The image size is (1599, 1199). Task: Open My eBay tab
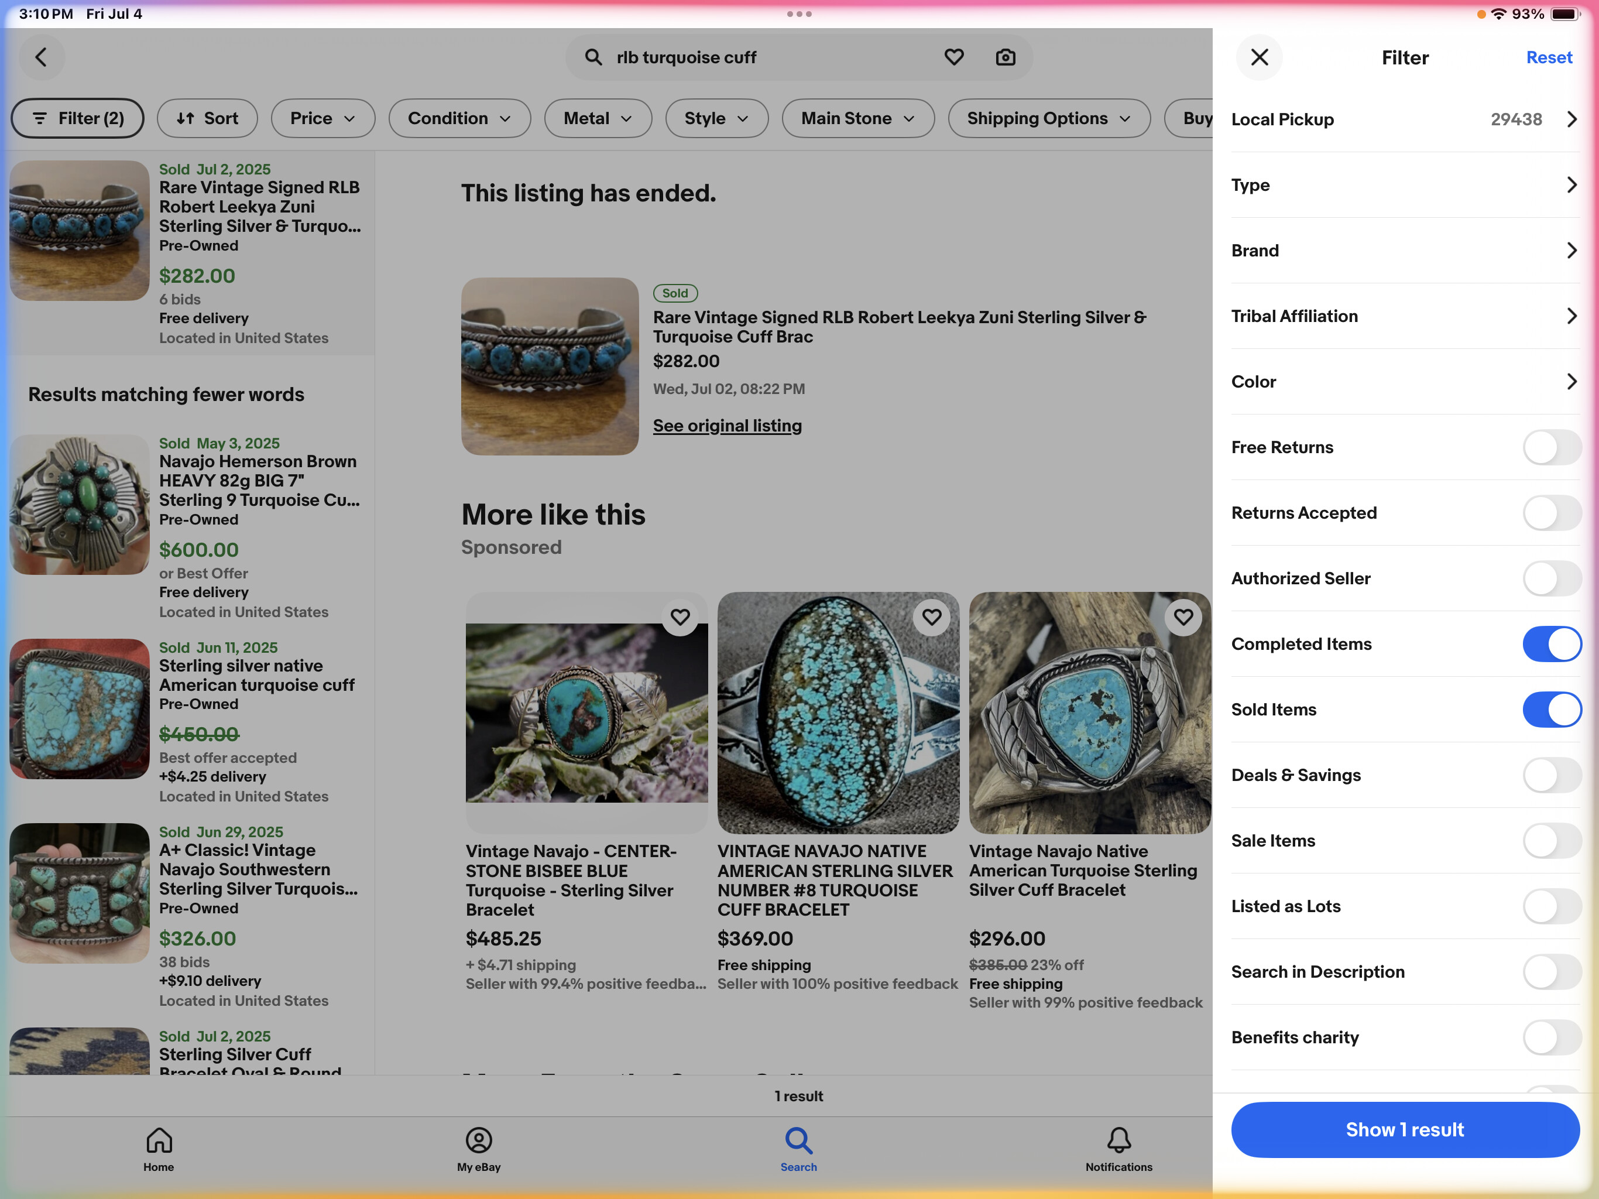coord(479,1149)
